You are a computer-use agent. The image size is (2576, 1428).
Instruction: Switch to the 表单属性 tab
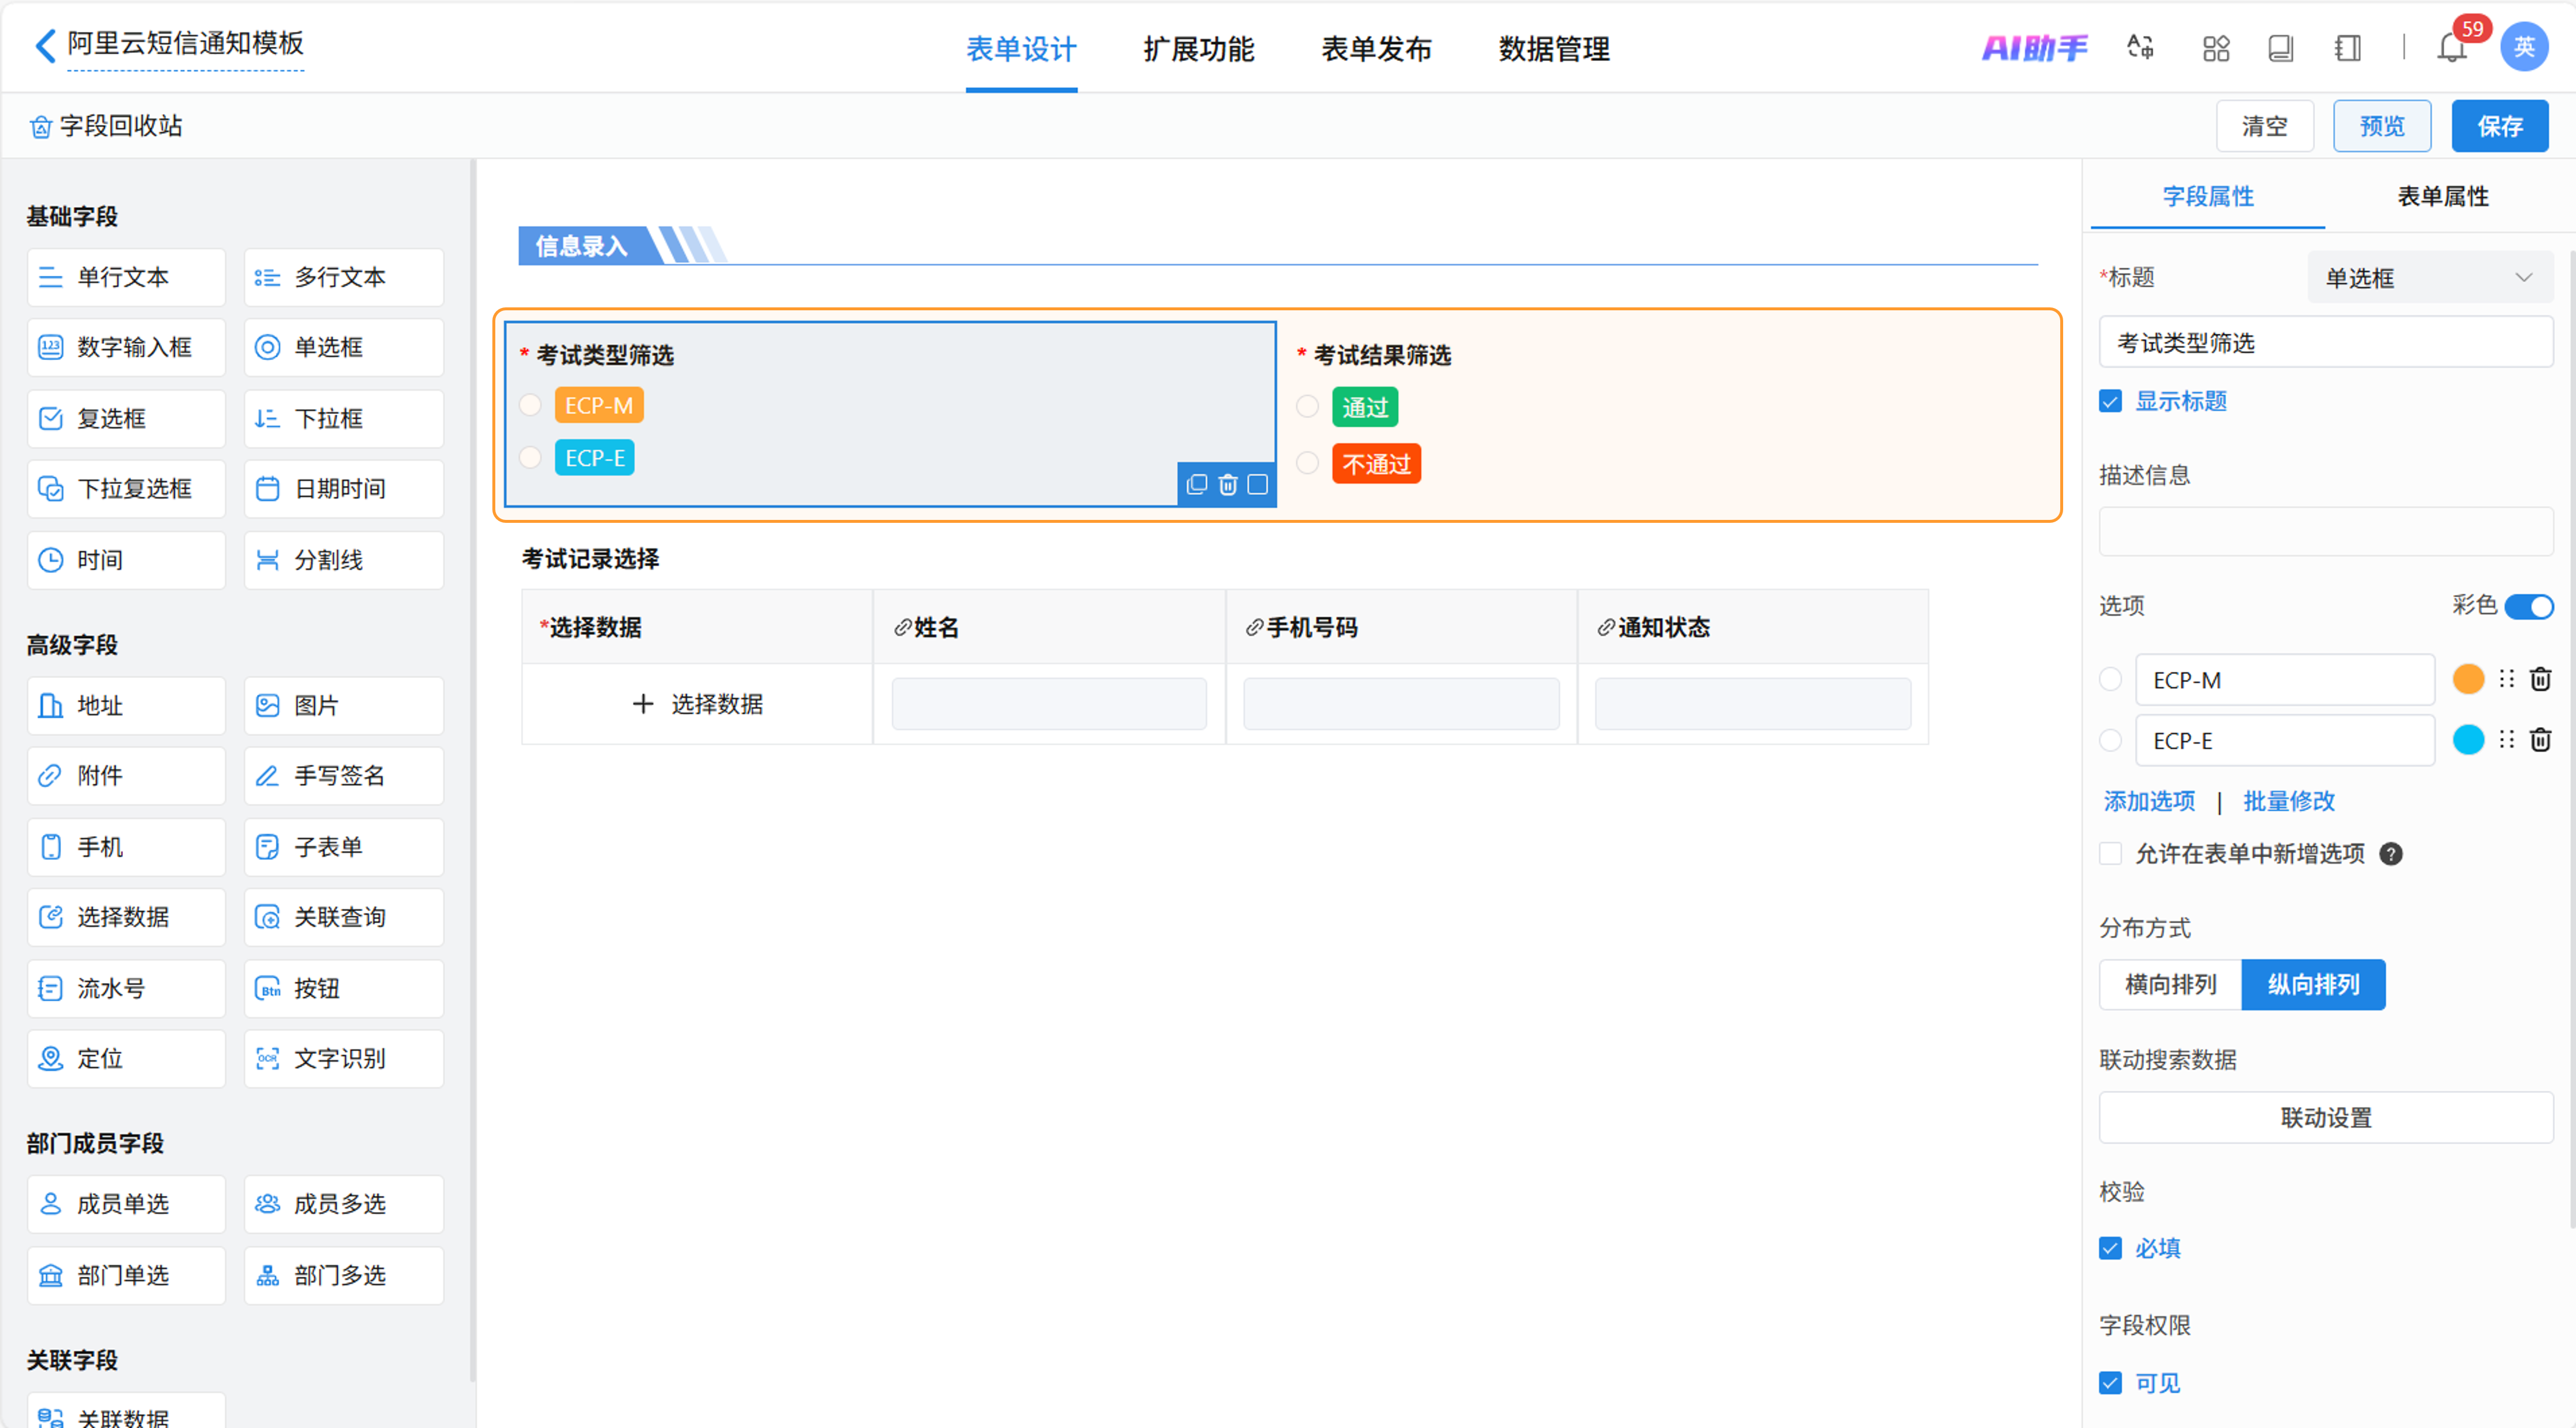tap(2442, 197)
